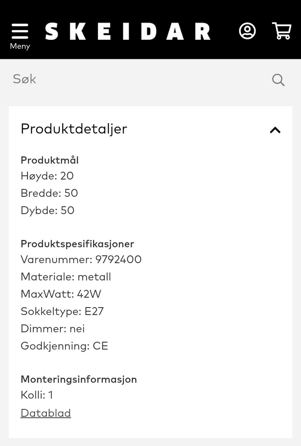This screenshot has width=301, height=446.
Task: Click the Høyde: 20 line
Action: 47,176
